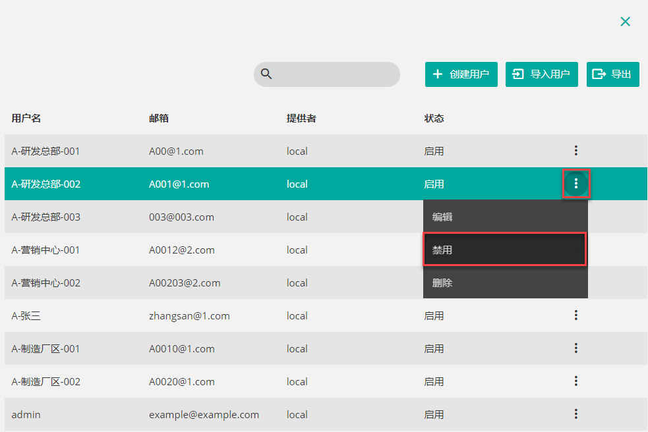
Task: Click the email 003@003.com
Action: click(181, 217)
